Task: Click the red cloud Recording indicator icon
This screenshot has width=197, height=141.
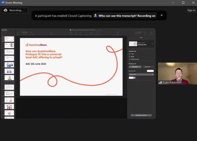Action: click(x=6, y=10)
